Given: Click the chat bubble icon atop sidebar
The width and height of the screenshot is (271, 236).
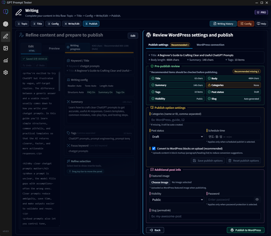Looking at the screenshot, I should 6,12.
